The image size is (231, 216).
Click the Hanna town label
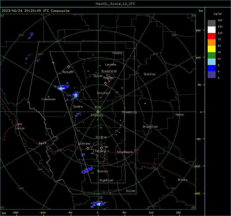pyautogui.click(x=179, y=115)
